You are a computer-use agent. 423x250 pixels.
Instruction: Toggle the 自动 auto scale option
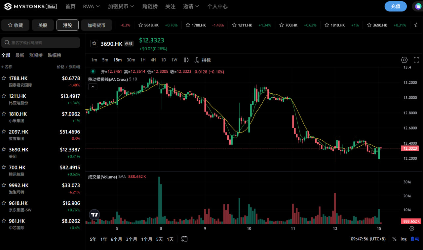(x=415, y=239)
